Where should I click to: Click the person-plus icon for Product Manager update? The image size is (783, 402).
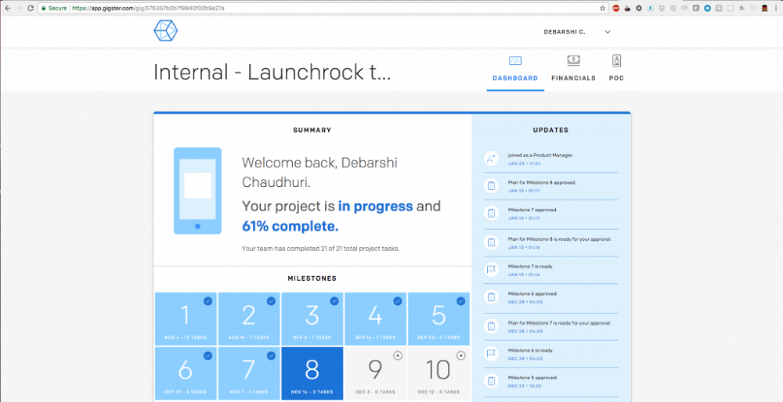click(492, 159)
